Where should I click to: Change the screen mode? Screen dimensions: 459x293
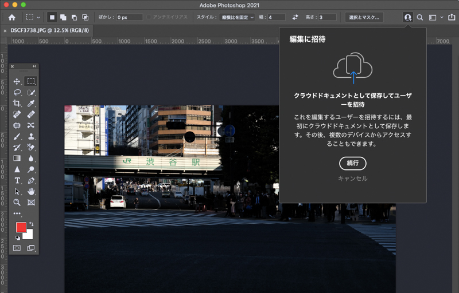31,248
